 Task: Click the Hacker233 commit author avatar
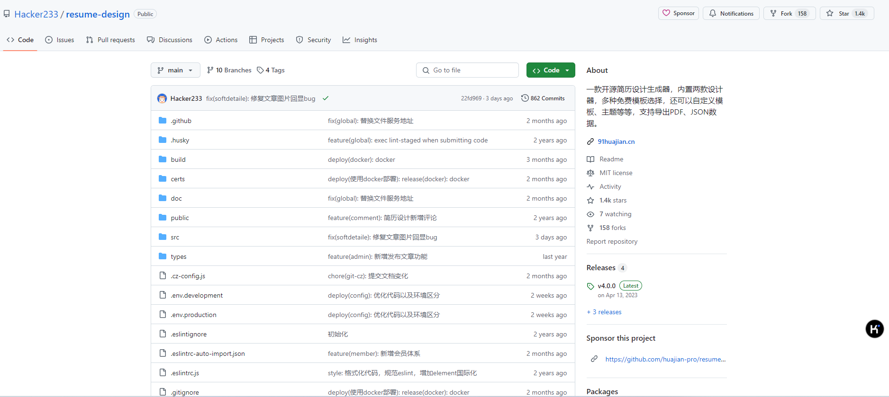162,98
